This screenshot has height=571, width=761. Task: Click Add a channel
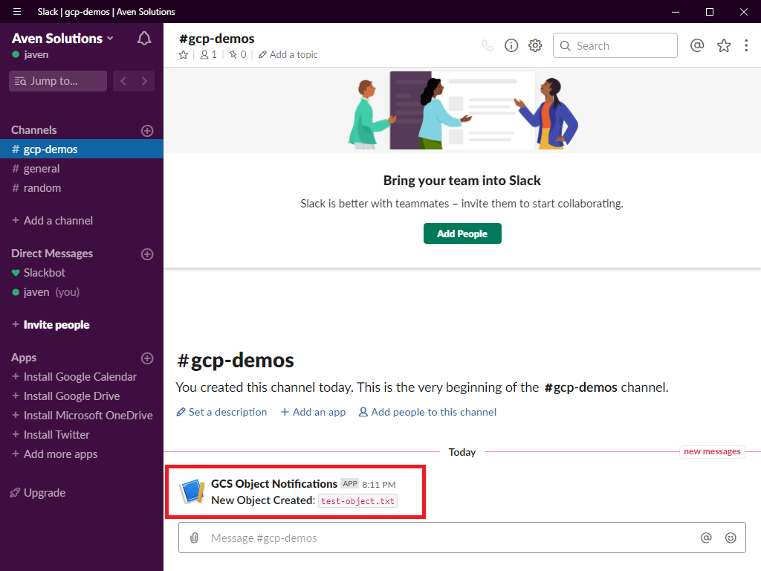[x=53, y=220]
